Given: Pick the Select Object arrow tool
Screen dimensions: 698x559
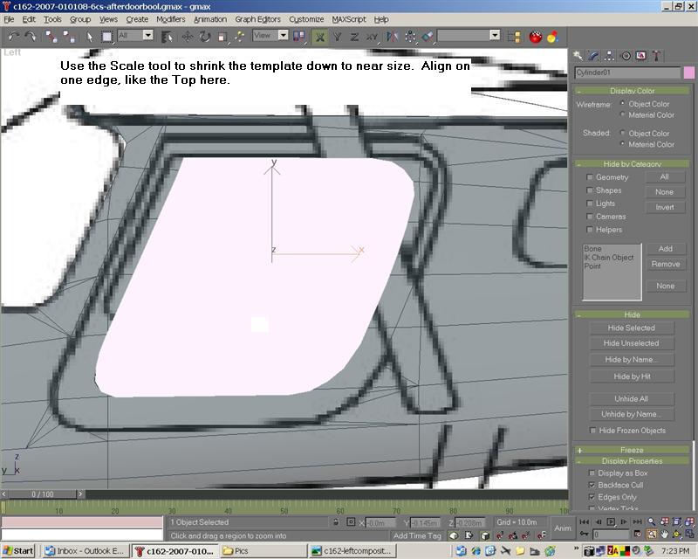Looking at the screenshot, I should [x=90, y=37].
